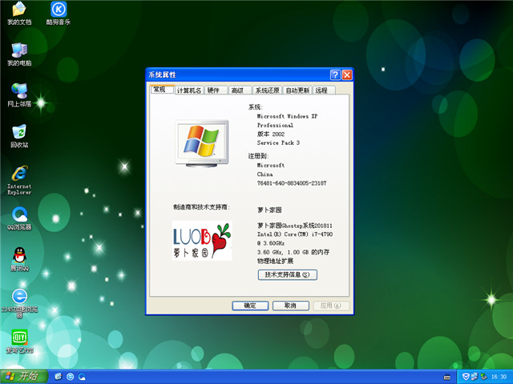Select the QQ浏览器 desktop icon
The height and width of the screenshot is (384, 513).
[x=19, y=218]
